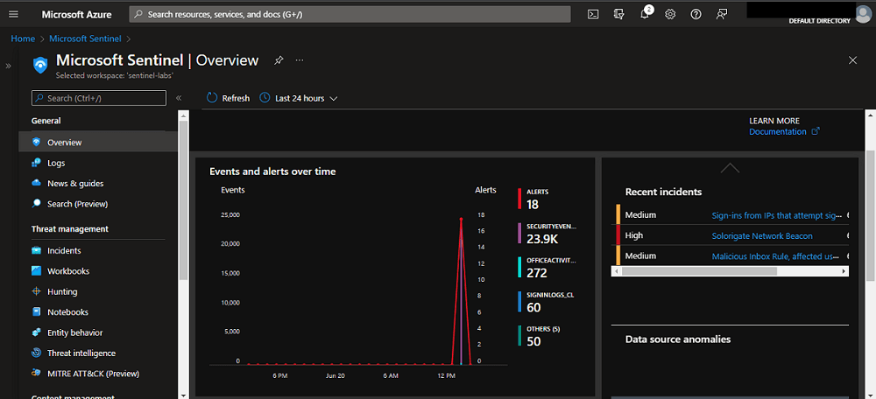
Task: Click the global search resources input field
Action: [350, 14]
